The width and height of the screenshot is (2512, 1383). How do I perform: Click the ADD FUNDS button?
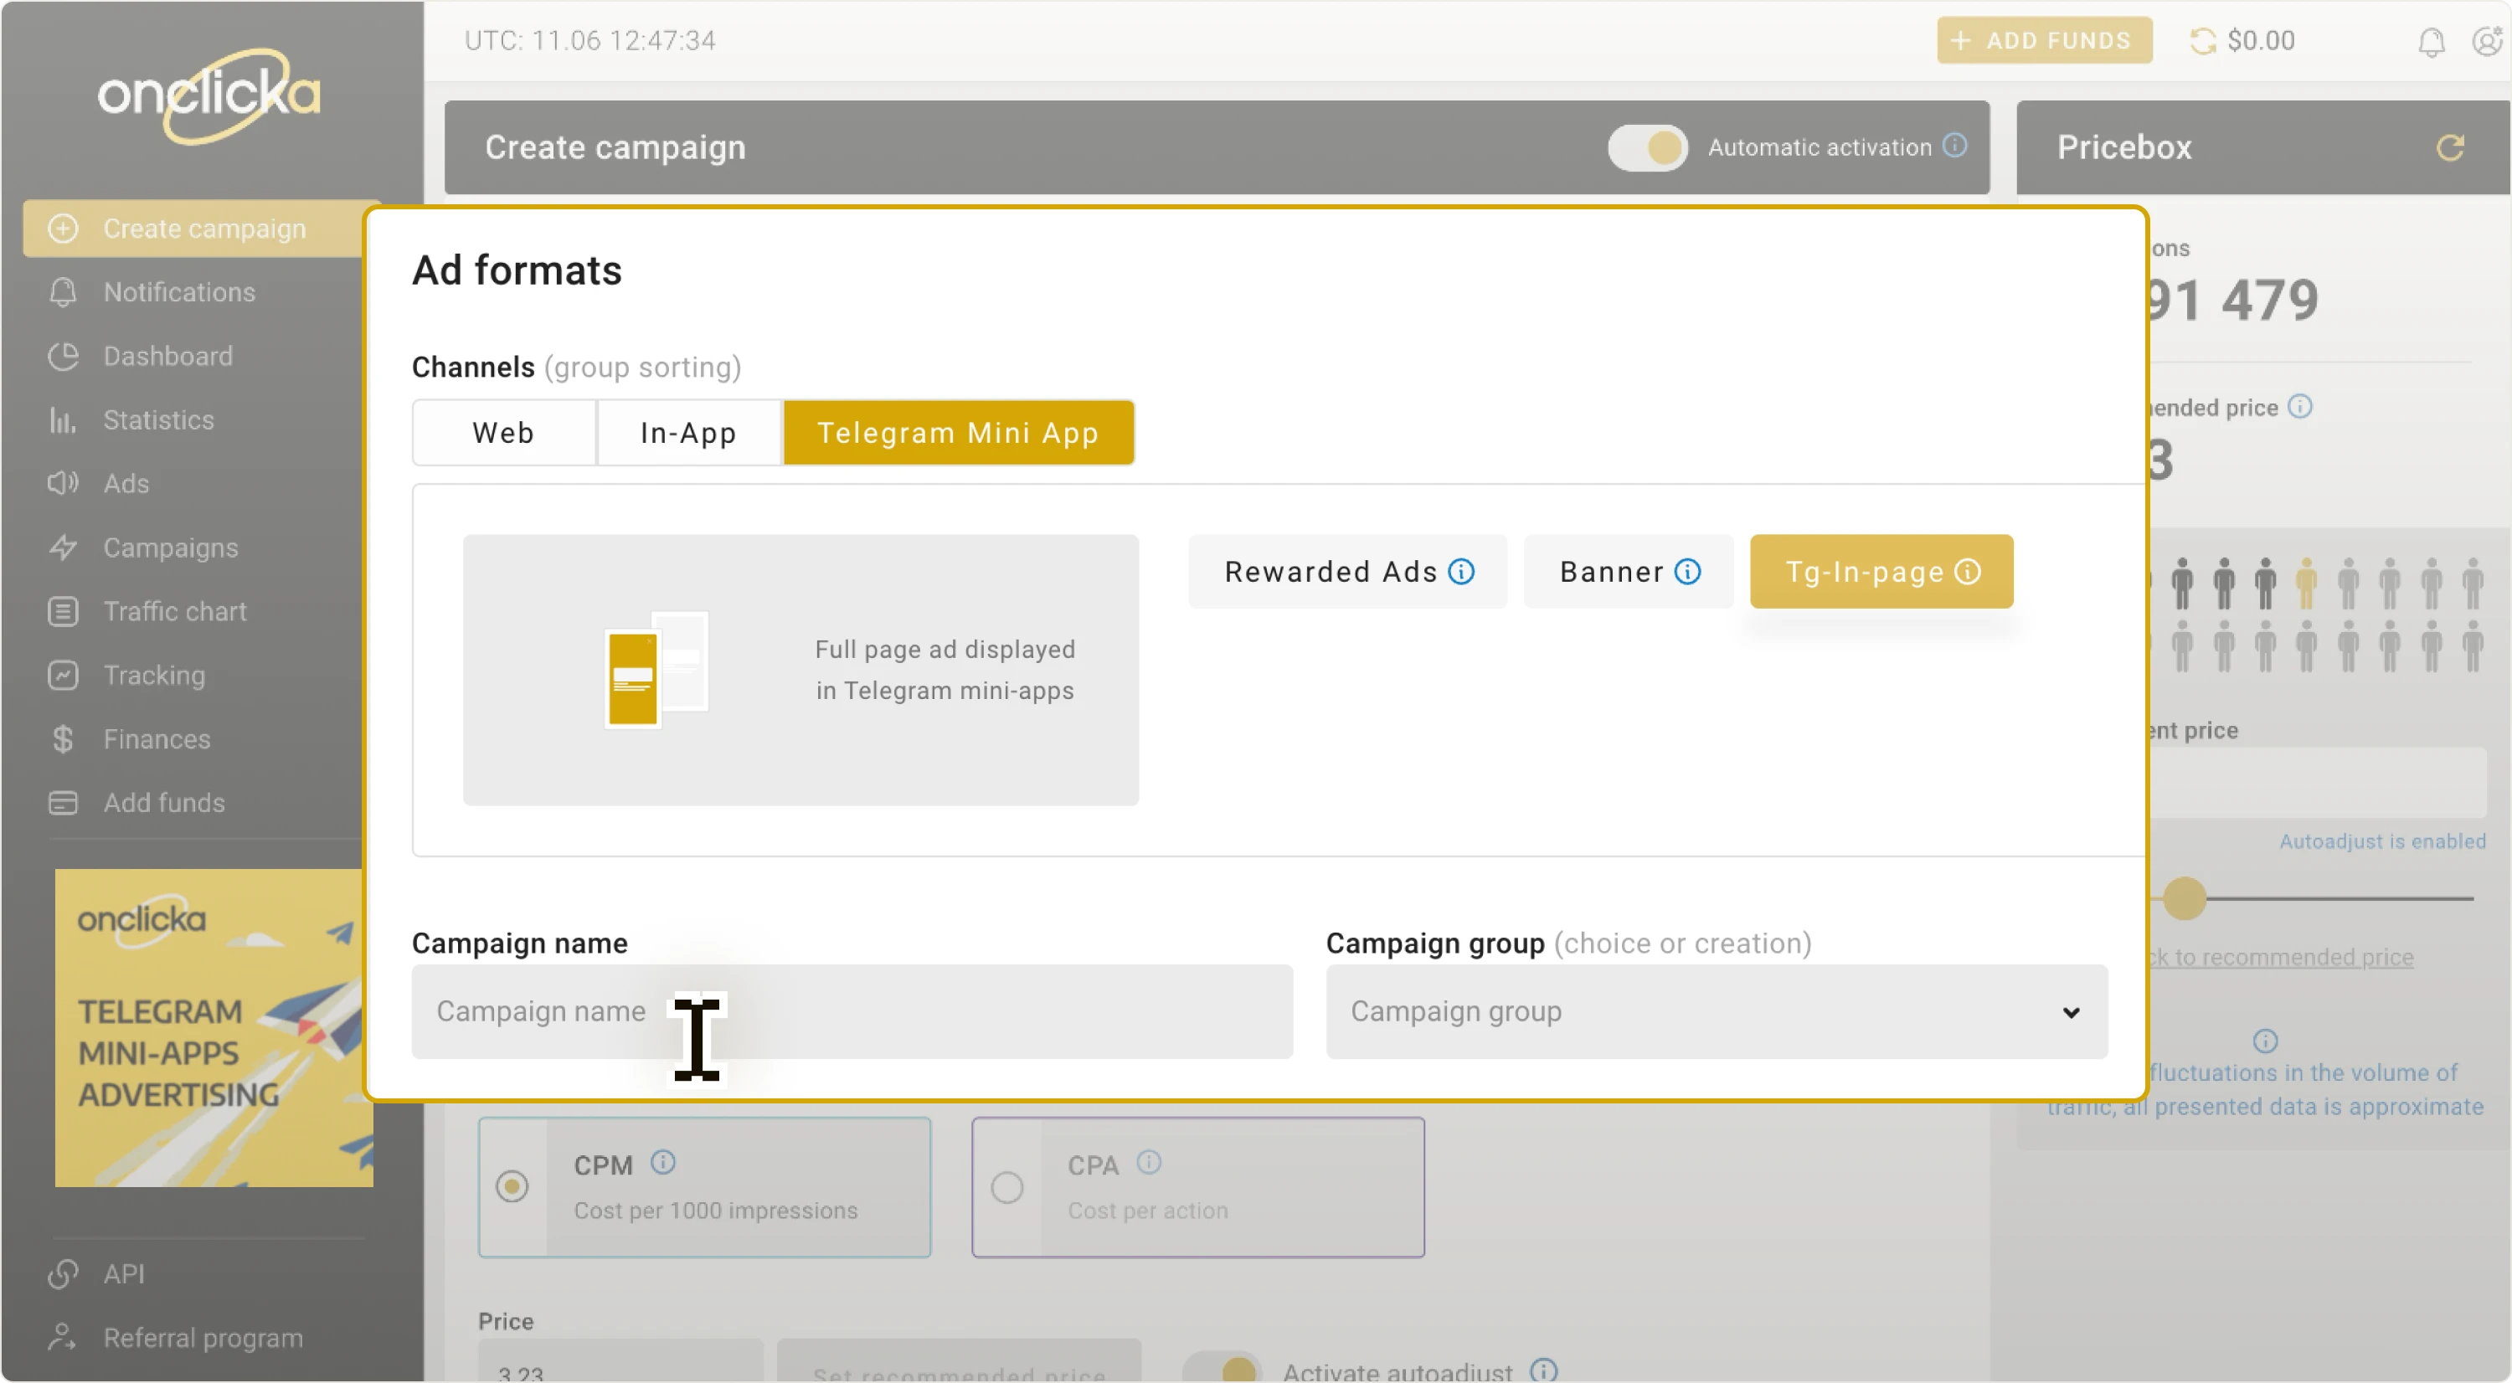point(2044,40)
